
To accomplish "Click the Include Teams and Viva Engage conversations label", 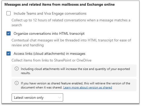I will tap(50, 13).
